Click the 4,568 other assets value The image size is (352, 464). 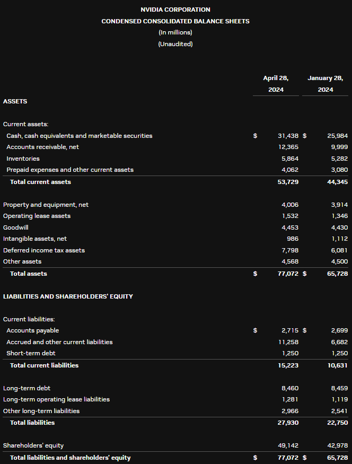[x=290, y=261]
